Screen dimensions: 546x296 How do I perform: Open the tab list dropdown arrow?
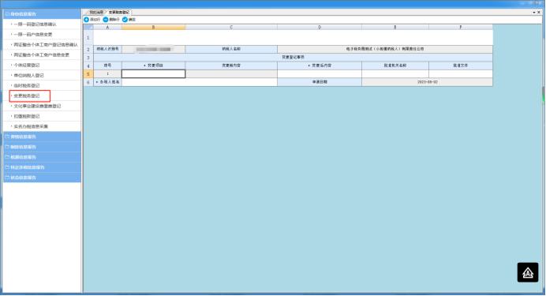[x=534, y=12]
